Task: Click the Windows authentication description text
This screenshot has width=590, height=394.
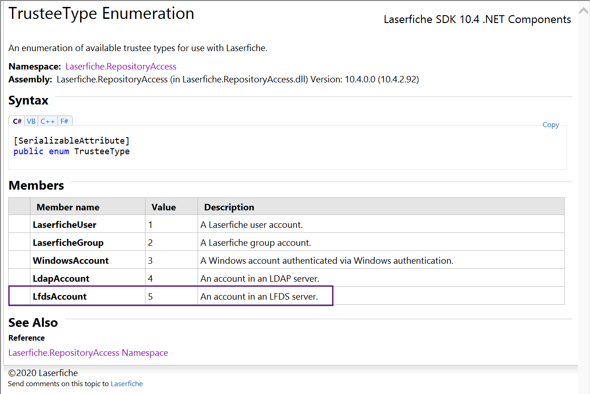Action: pos(327,261)
